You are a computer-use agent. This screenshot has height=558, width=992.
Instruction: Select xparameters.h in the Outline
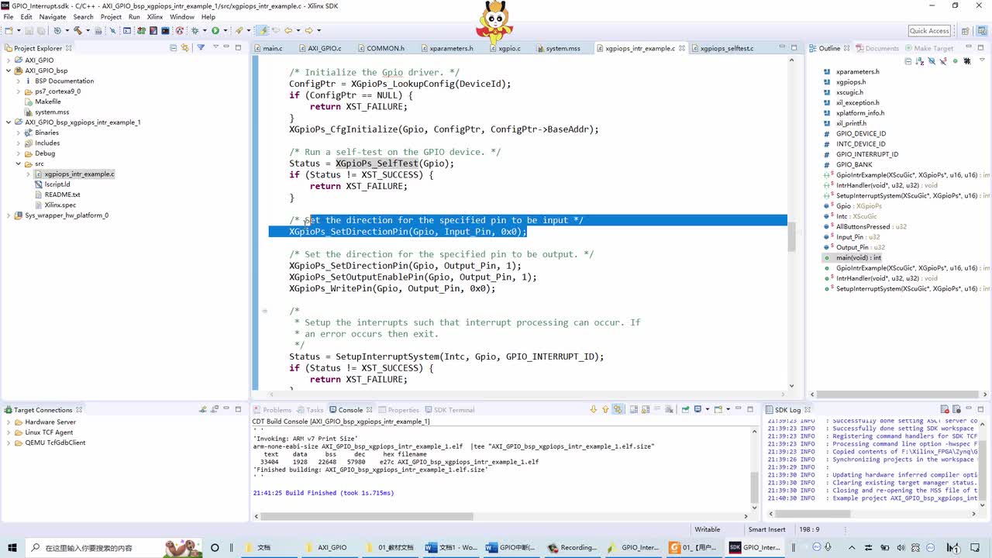pyautogui.click(x=857, y=71)
